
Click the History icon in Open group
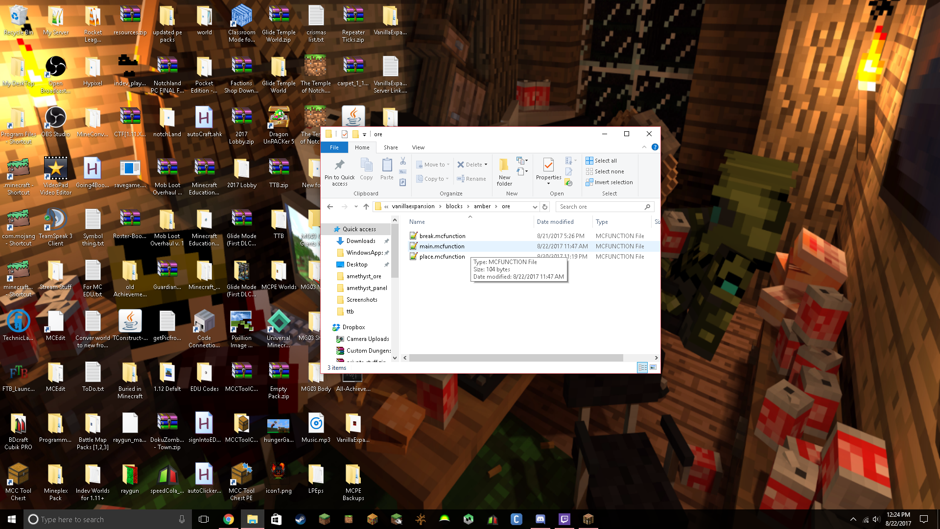(568, 183)
